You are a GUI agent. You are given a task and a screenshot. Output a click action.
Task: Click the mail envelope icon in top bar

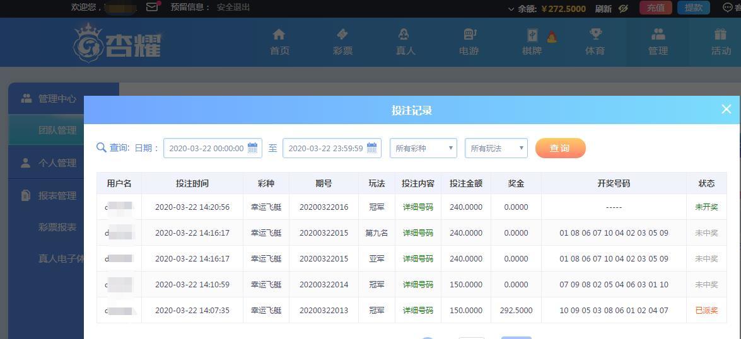pos(152,8)
